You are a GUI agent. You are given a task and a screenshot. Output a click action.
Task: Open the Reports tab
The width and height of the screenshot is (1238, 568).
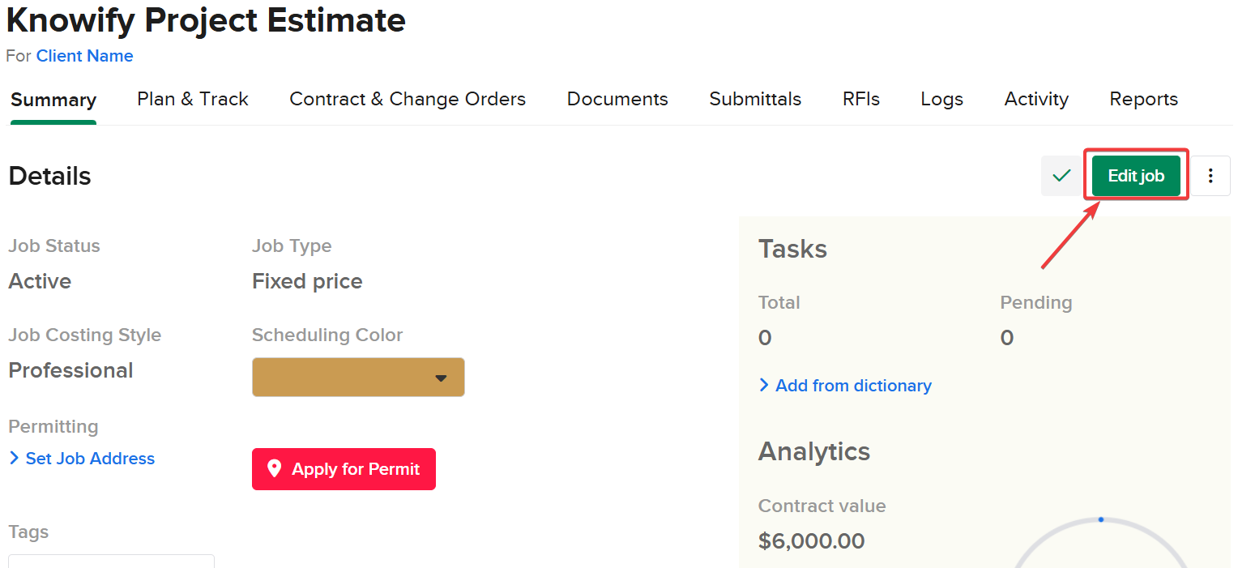click(1143, 99)
